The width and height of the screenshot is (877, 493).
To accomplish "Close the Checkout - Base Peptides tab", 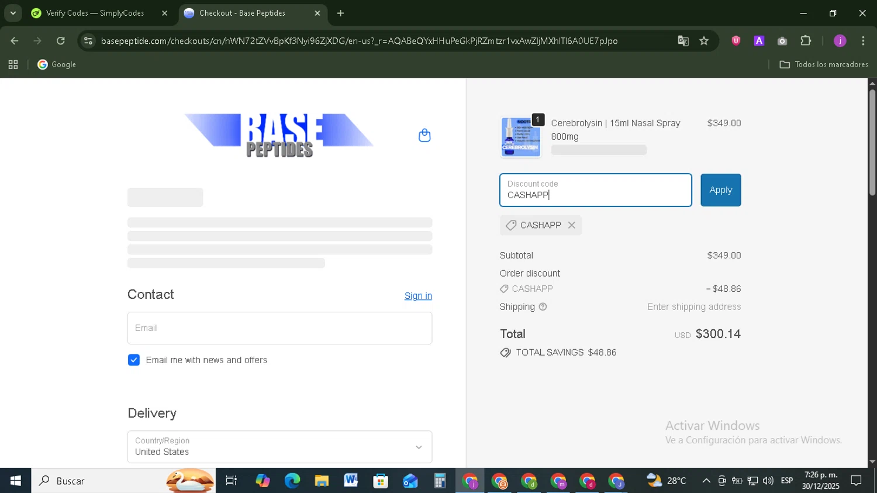I will pyautogui.click(x=317, y=13).
